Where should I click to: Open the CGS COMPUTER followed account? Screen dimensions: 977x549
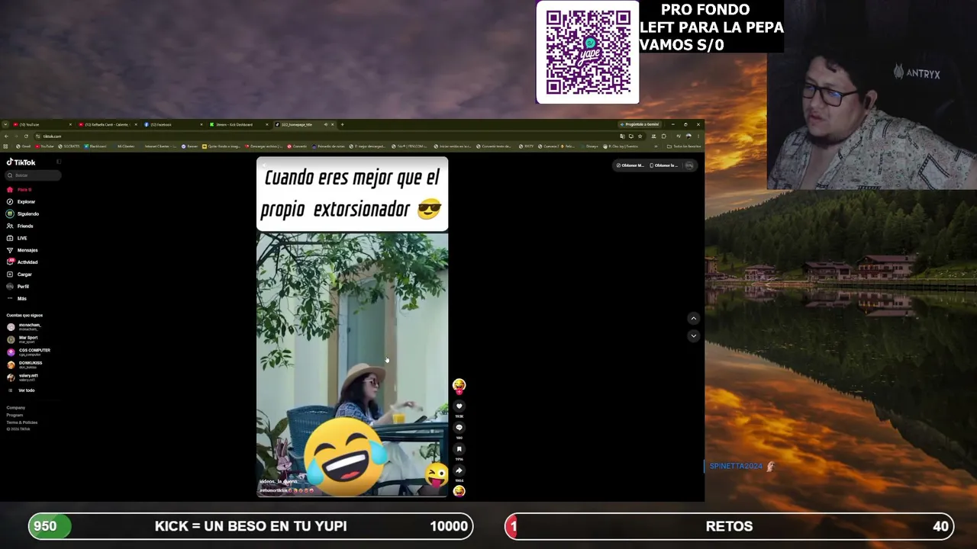[29, 352]
